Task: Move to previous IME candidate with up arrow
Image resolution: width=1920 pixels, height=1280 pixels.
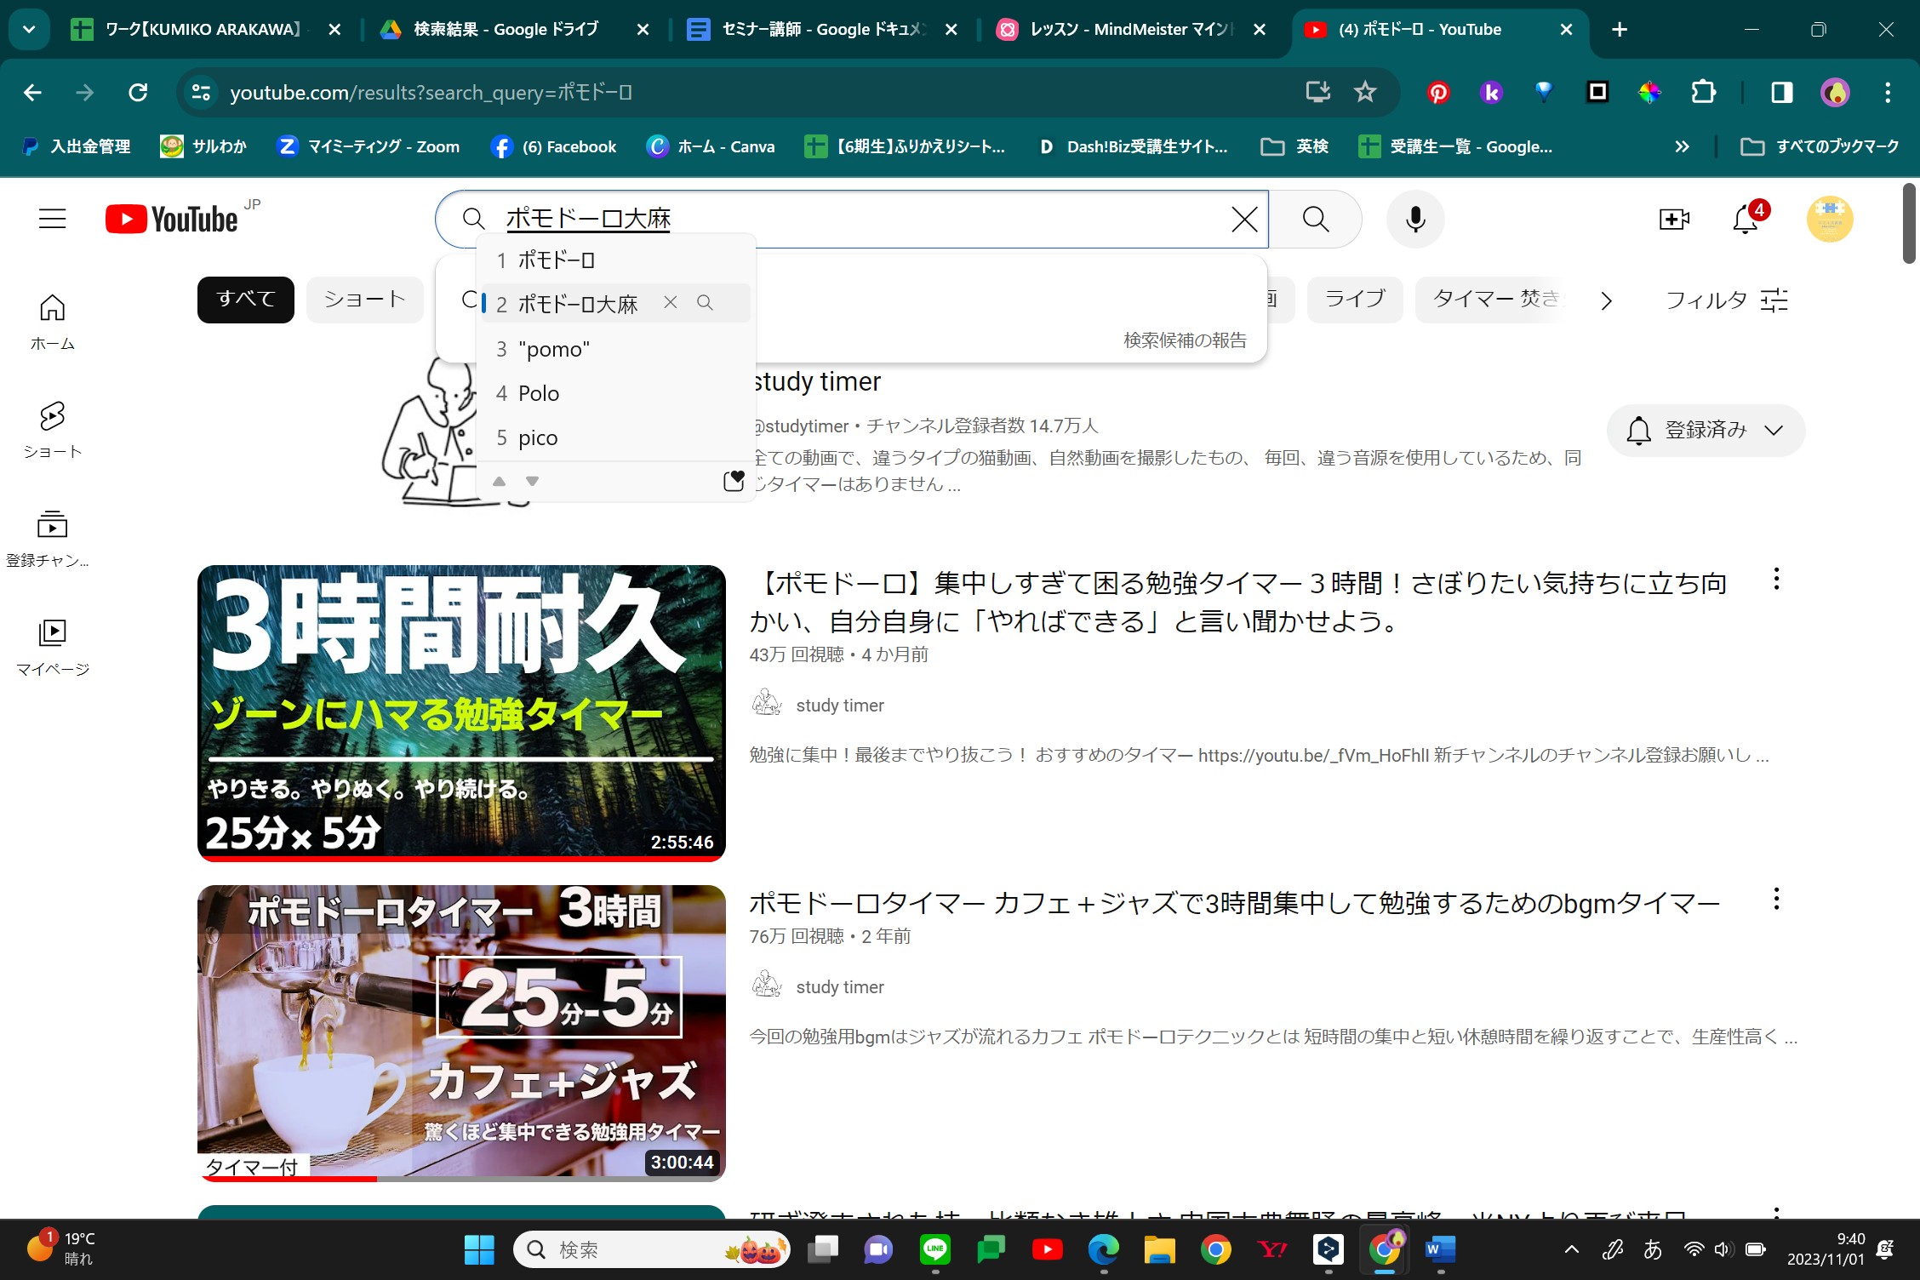Action: (x=500, y=482)
